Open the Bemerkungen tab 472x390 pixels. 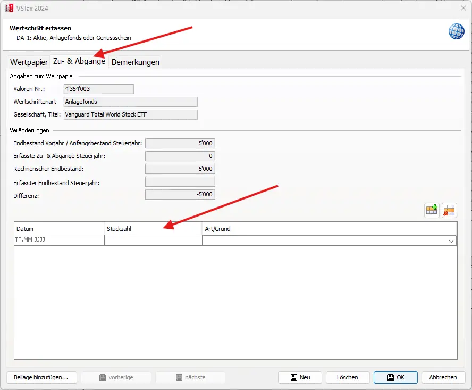pyautogui.click(x=135, y=62)
